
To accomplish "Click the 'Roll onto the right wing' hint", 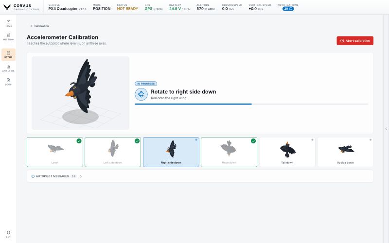I will [x=169, y=98].
